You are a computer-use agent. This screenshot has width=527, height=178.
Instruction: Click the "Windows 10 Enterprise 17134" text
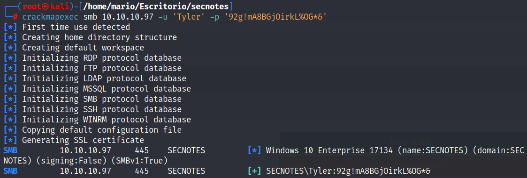point(329,150)
